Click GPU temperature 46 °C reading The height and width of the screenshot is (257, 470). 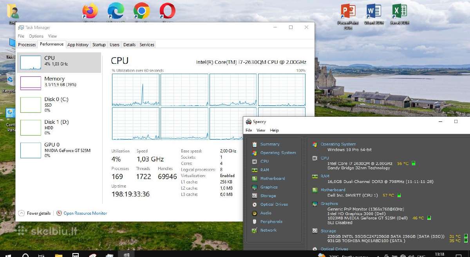click(x=418, y=218)
